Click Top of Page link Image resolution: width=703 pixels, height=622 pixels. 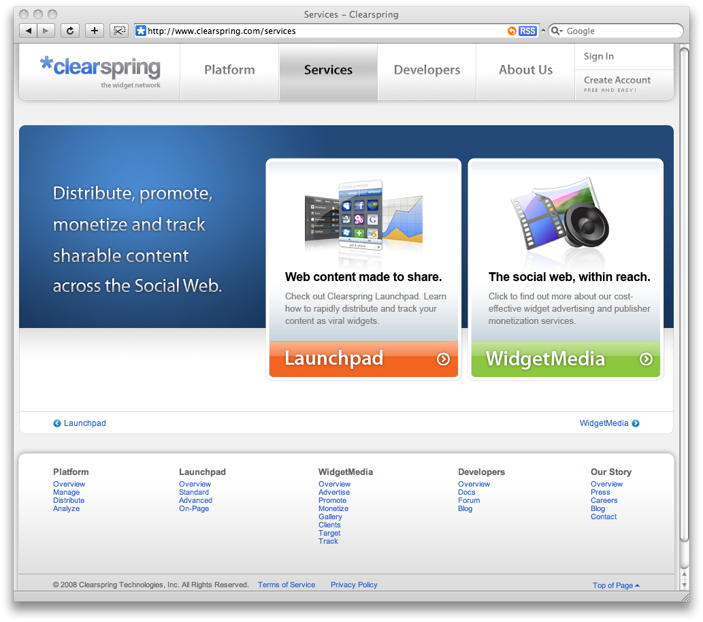click(616, 585)
